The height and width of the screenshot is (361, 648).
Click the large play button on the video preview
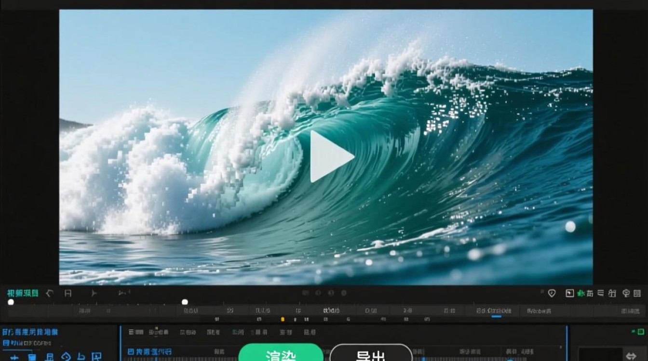[x=332, y=156]
